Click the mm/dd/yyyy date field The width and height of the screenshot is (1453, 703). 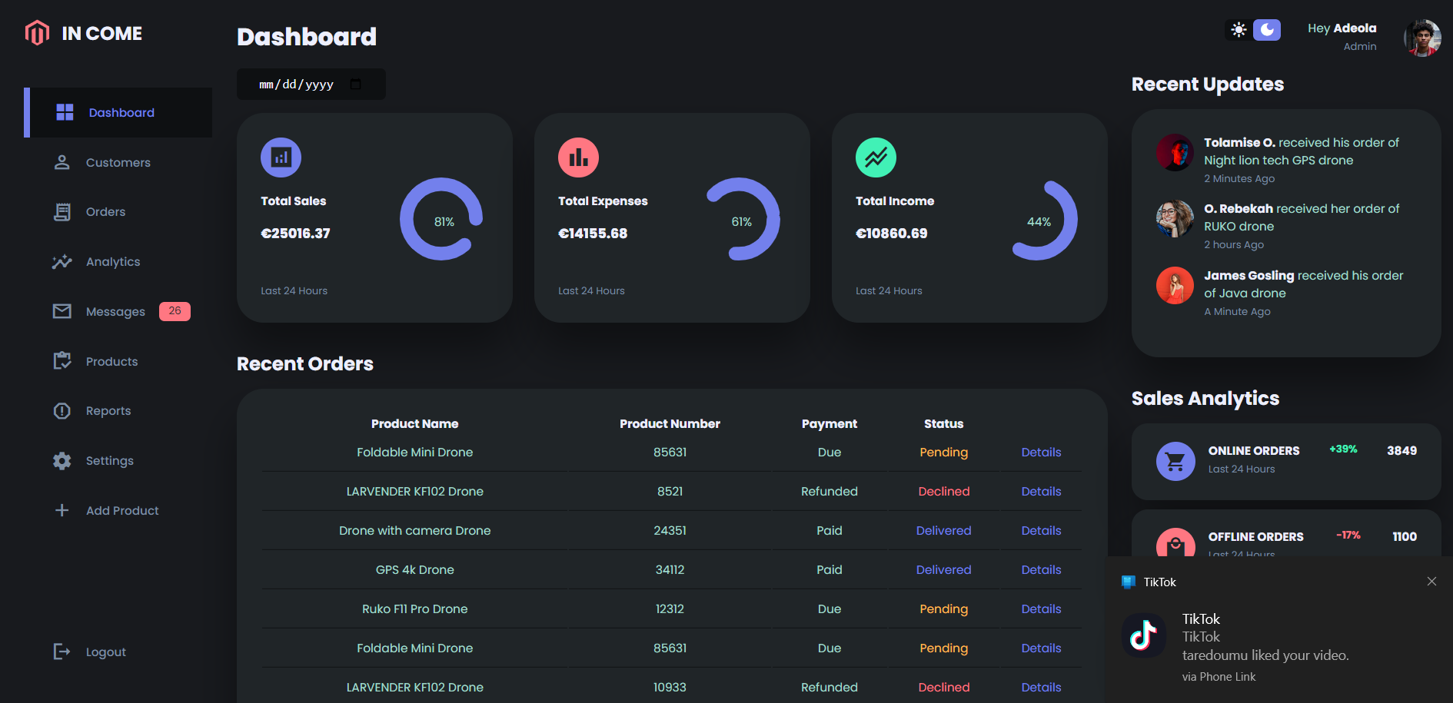point(311,85)
